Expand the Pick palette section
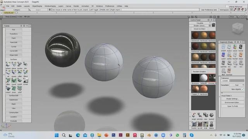The height and width of the screenshot is (139, 248). point(14,30)
